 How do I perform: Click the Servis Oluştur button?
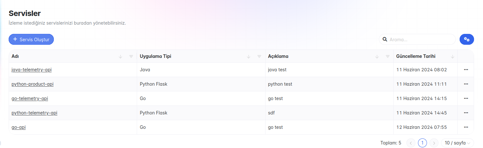(x=31, y=39)
